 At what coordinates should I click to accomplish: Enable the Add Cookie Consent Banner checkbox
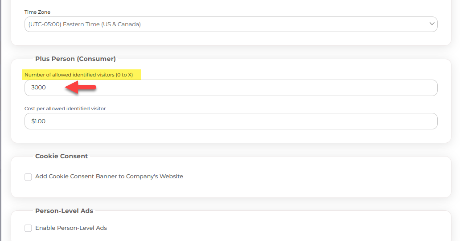click(28, 177)
